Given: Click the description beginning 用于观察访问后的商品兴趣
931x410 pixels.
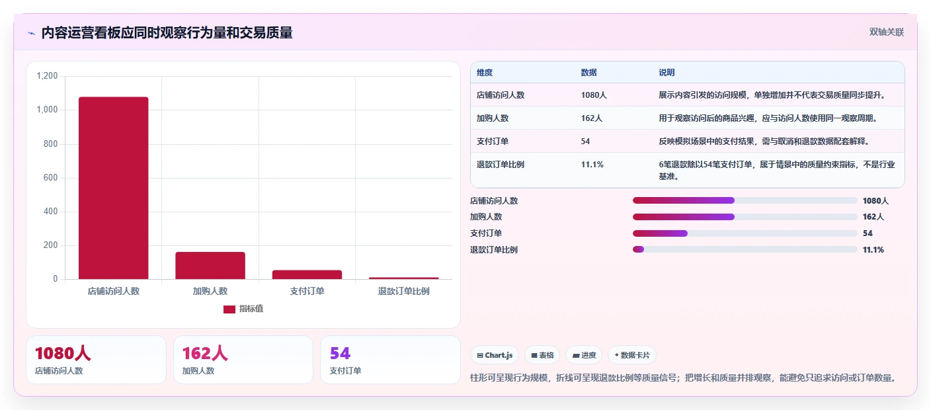Looking at the screenshot, I should coord(768,118).
